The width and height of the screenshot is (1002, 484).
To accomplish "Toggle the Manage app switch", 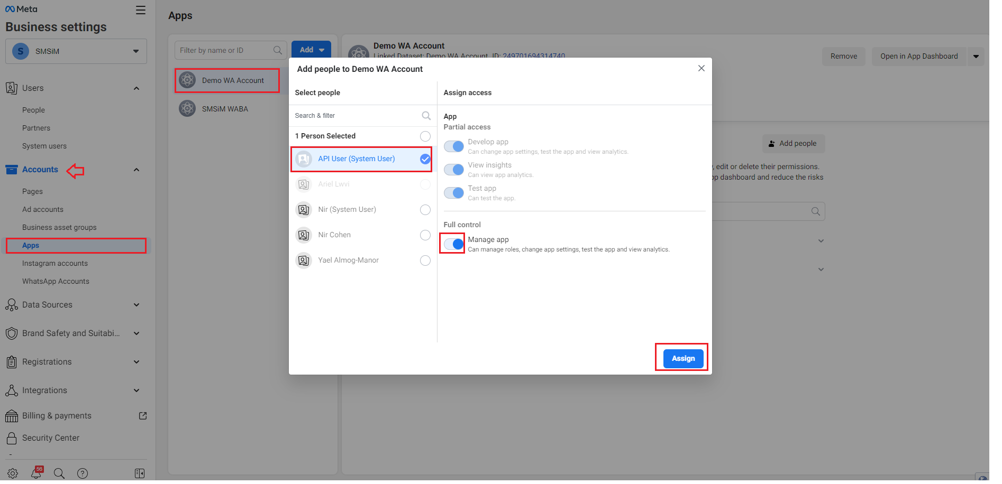I will 454,244.
